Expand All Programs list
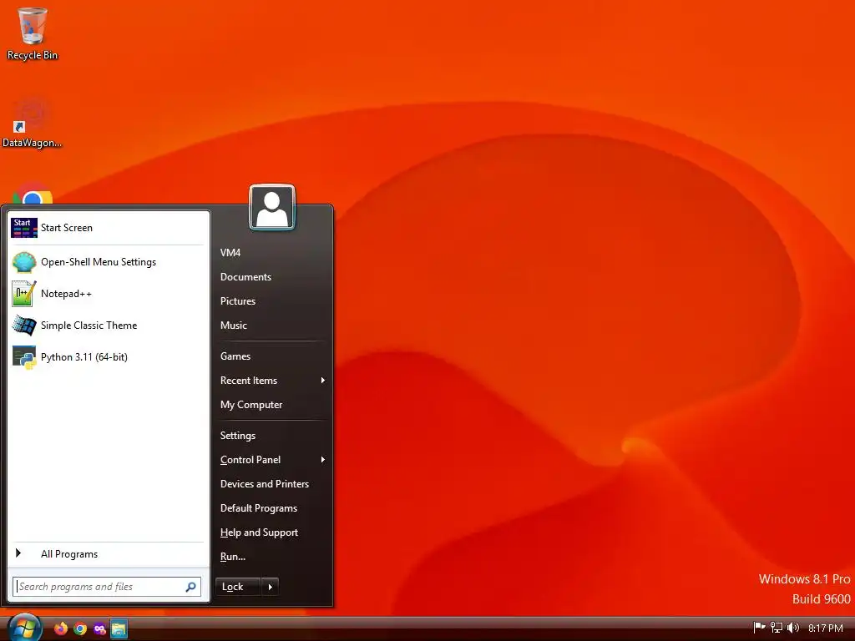Viewport: 855px width, 641px height. (x=108, y=554)
